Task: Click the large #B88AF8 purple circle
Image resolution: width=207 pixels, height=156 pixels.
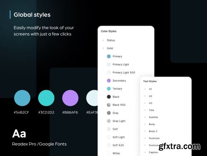Action: tap(70, 98)
